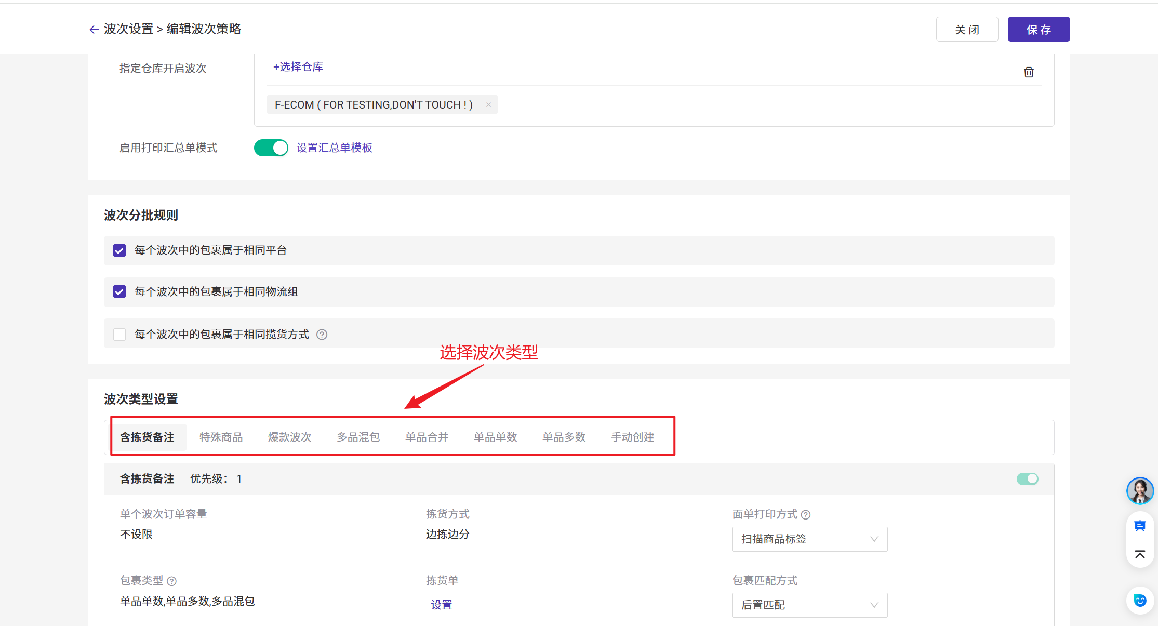Screen dimensions: 1158x626
Task: Click the 保存 button
Action: (1038, 30)
